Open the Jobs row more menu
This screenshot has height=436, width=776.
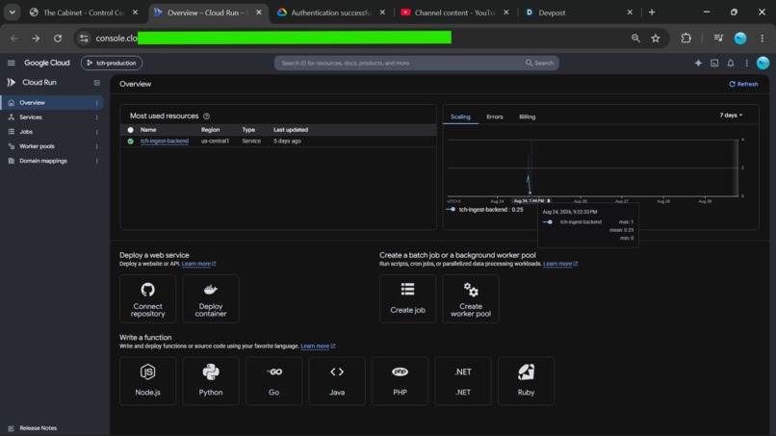(x=97, y=132)
